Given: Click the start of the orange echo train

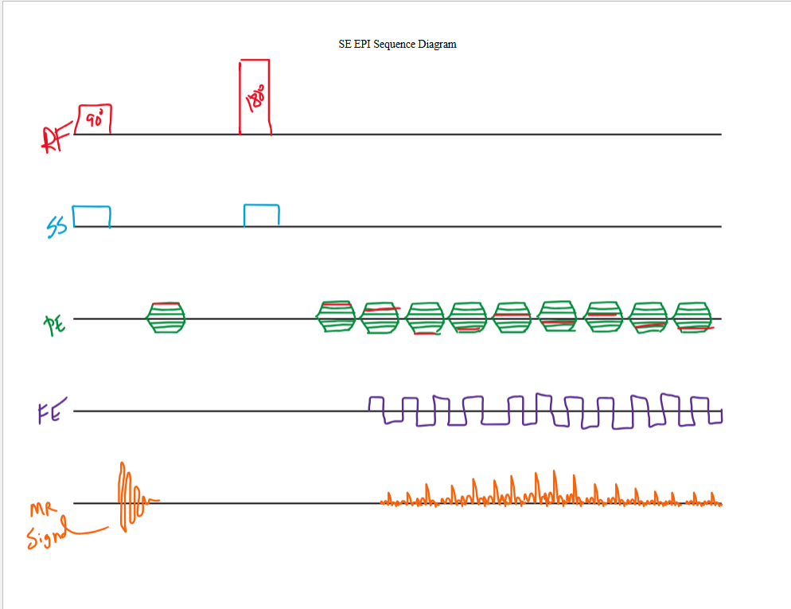Looking at the screenshot, I should [x=384, y=502].
